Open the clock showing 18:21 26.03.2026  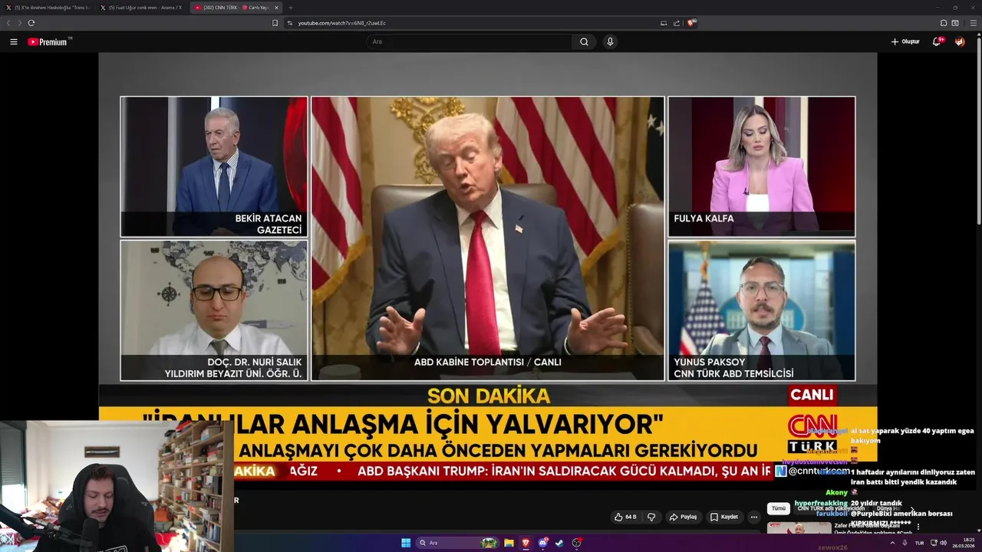[964, 543]
